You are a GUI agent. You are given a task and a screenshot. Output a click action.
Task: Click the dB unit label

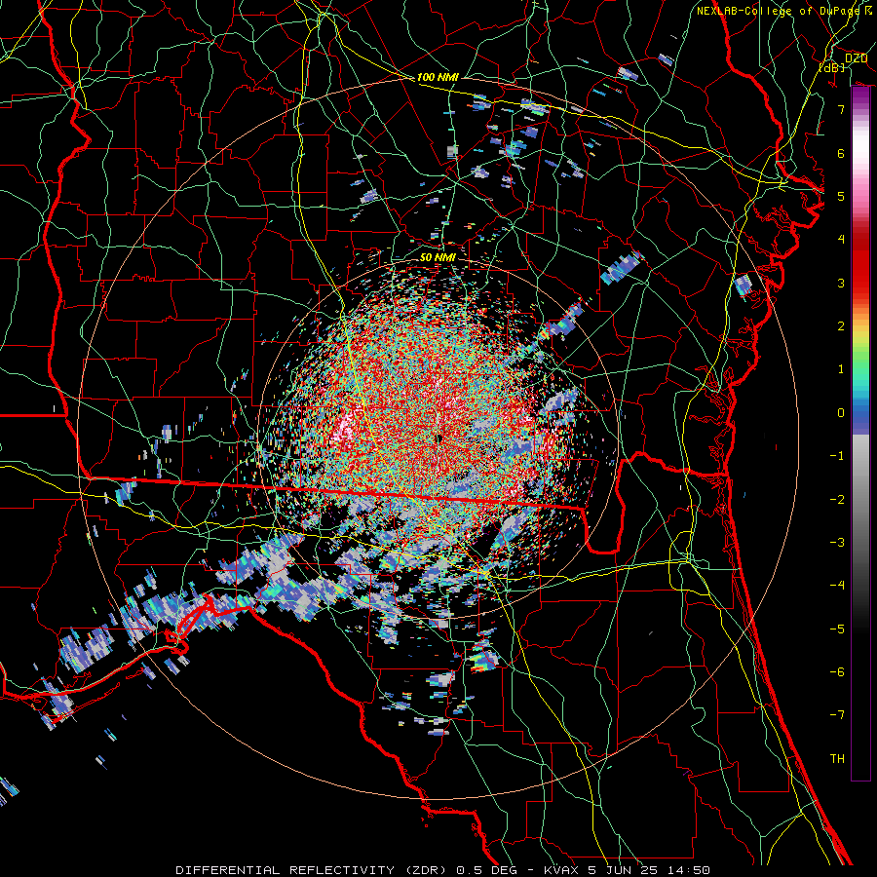832,68
